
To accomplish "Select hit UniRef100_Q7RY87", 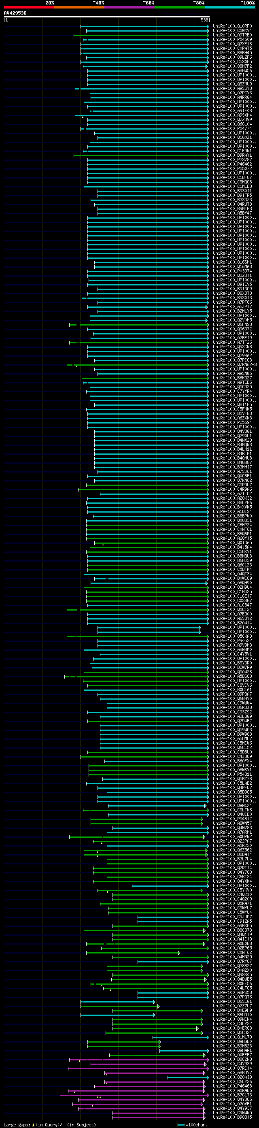I will [x=232, y=961].
